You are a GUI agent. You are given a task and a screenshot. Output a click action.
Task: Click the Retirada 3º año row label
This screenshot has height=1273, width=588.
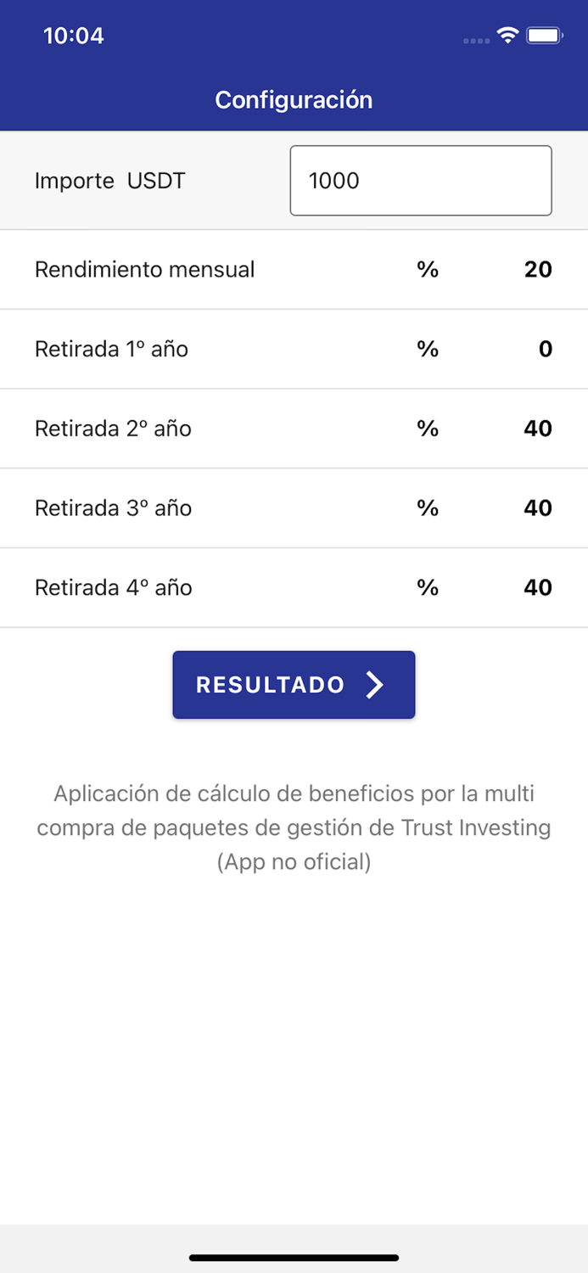113,508
